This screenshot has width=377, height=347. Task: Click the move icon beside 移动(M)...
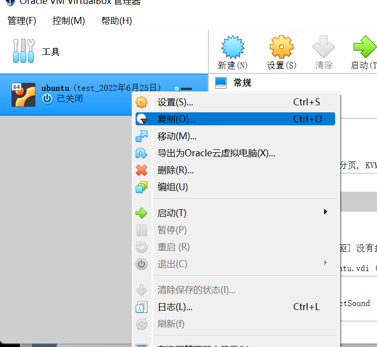click(x=142, y=136)
